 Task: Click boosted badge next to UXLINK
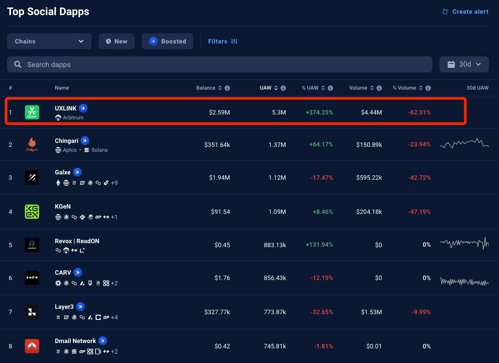(83, 108)
